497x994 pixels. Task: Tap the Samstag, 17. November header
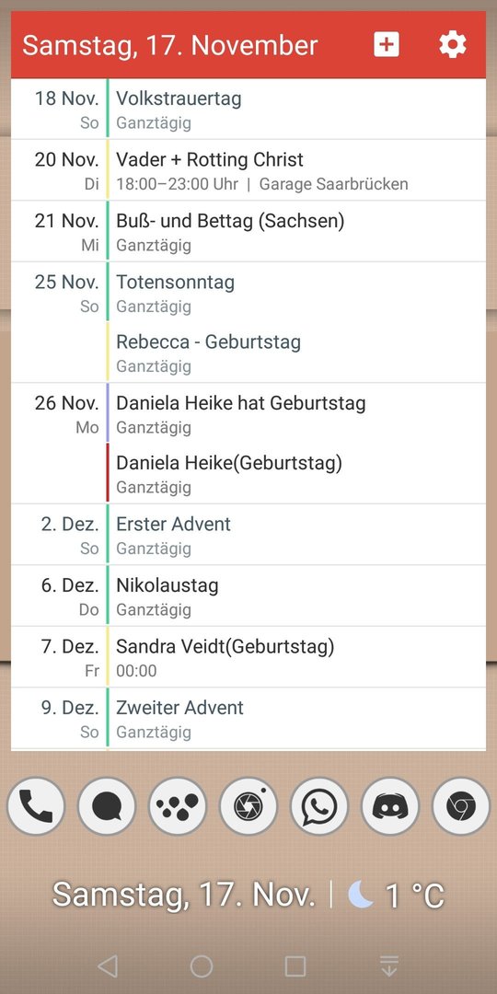pyautogui.click(x=170, y=45)
